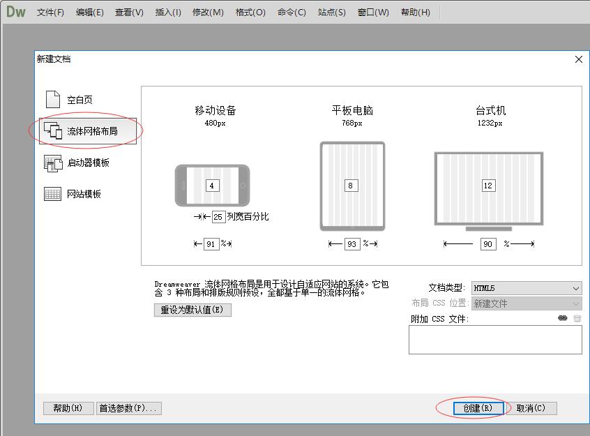Open the document type (文档类型) HTML5 dropdown
The height and width of the screenshot is (436, 590).
point(527,288)
